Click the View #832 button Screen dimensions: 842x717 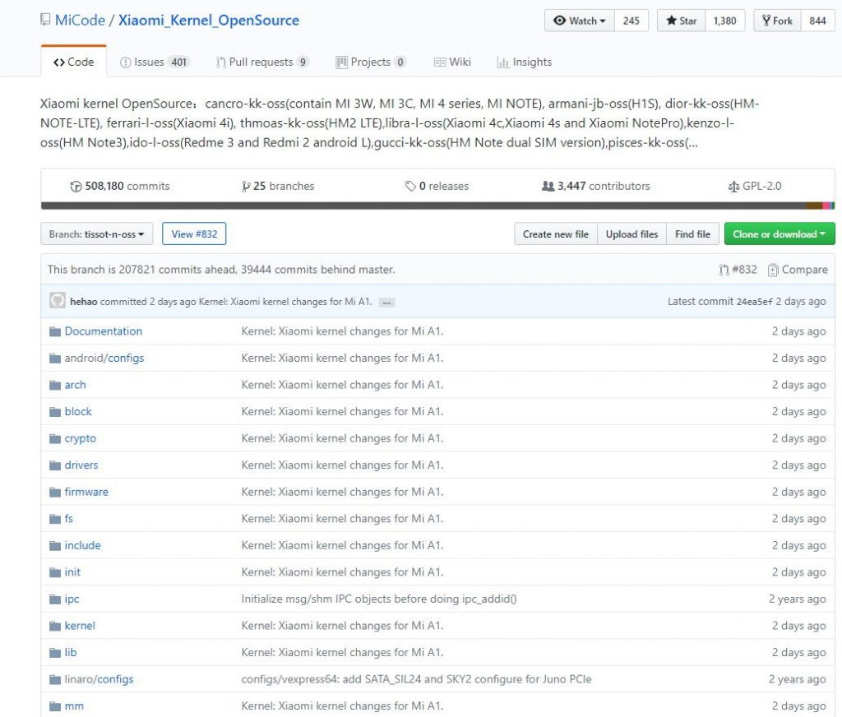click(x=194, y=234)
